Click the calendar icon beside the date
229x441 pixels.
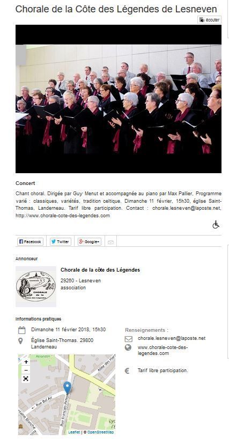21,330
